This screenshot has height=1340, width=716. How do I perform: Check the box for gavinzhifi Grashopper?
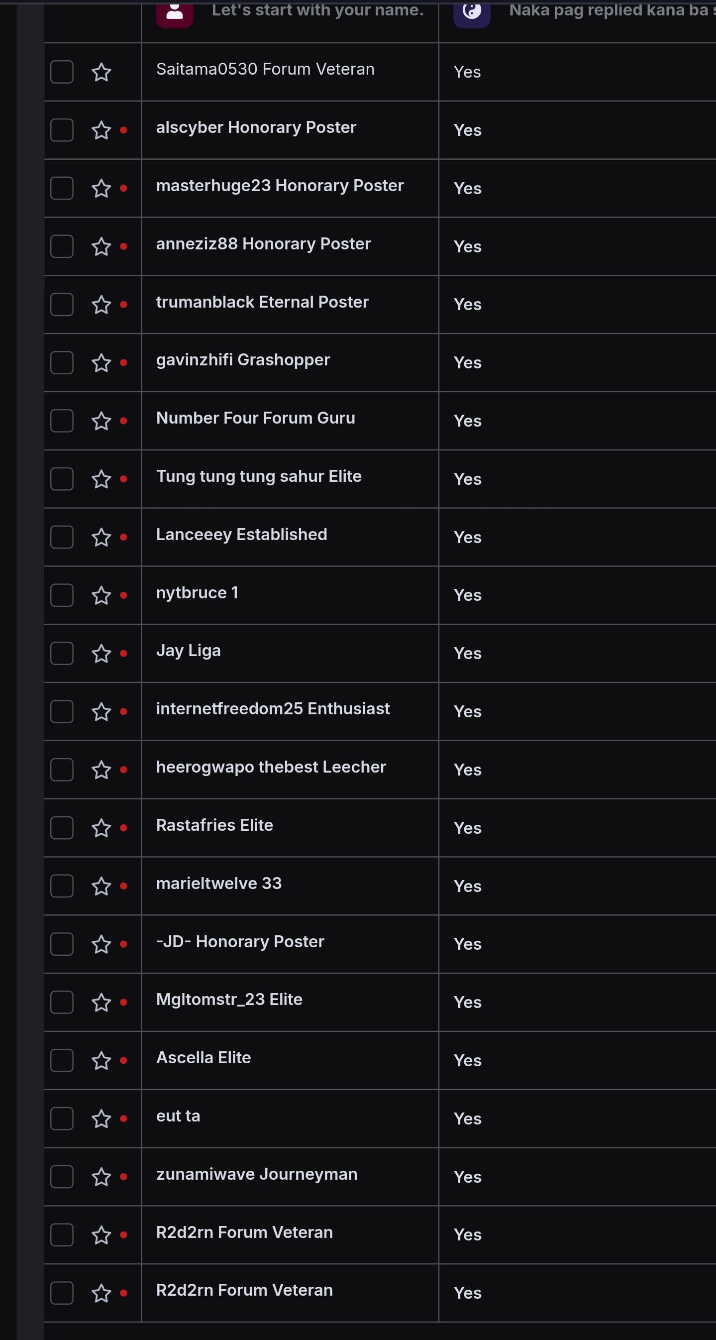tap(62, 362)
